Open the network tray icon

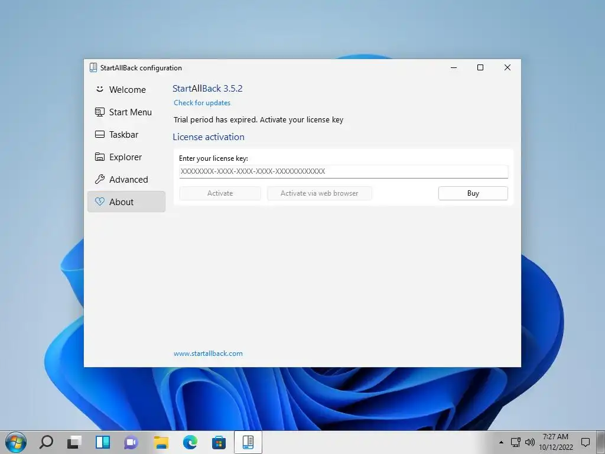[515, 442]
